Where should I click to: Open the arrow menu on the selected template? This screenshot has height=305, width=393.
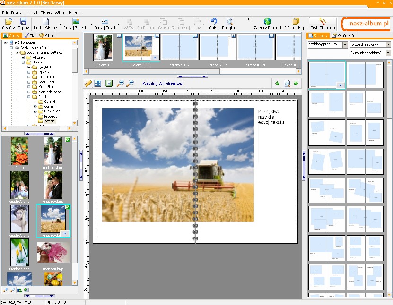click(341, 85)
